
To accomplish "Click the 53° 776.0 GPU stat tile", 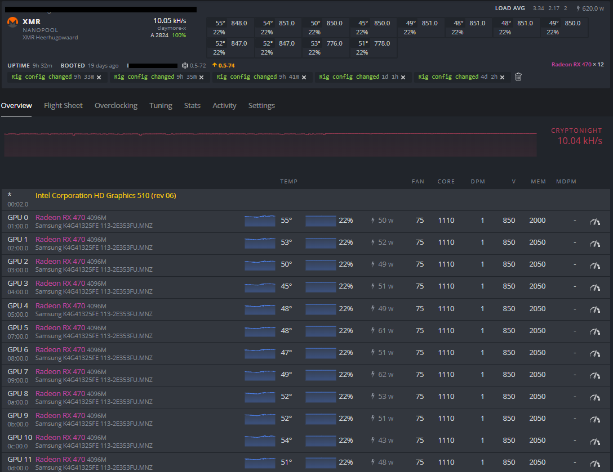I will (x=326, y=48).
